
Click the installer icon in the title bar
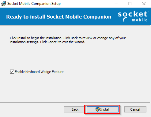coord(3,4)
